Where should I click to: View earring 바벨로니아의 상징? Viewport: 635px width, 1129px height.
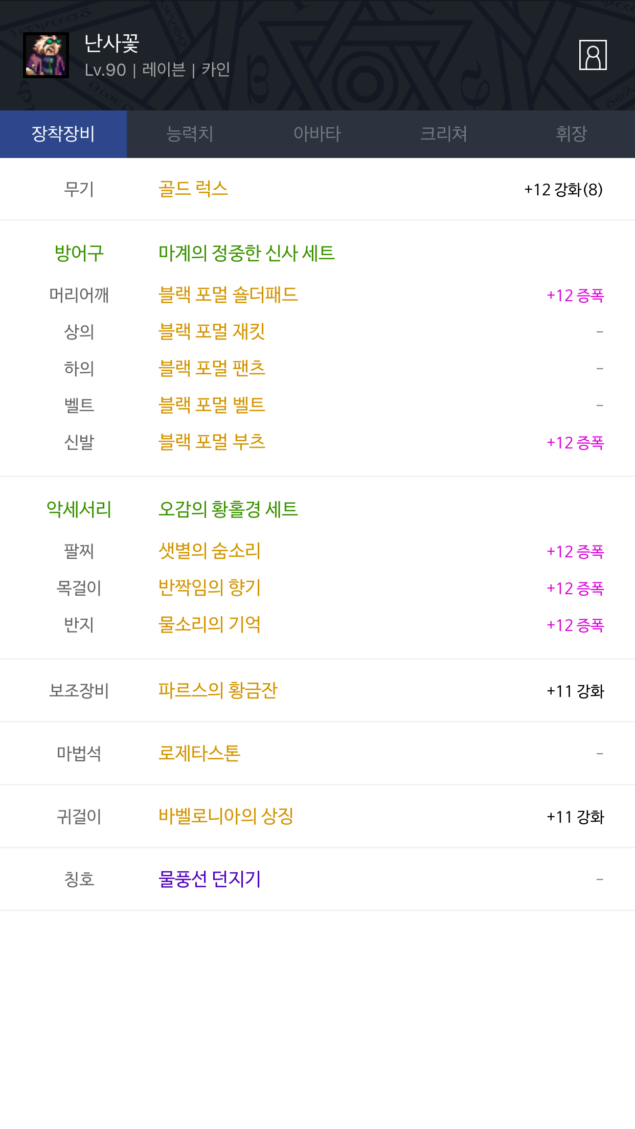tap(226, 817)
